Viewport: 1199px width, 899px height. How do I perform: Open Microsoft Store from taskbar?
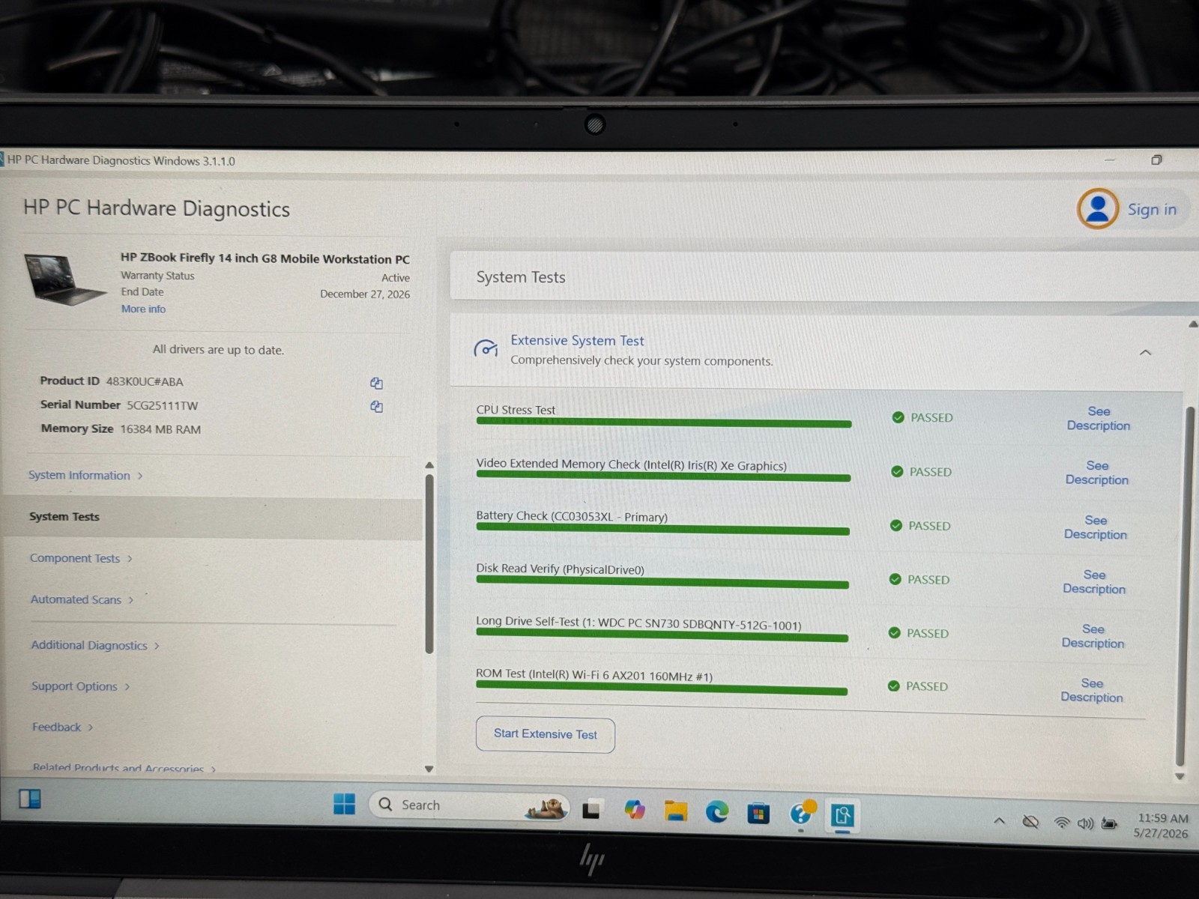(x=758, y=812)
